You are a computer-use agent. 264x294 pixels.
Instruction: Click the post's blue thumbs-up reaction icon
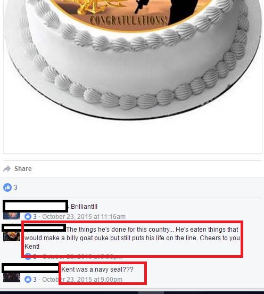coord(7,187)
